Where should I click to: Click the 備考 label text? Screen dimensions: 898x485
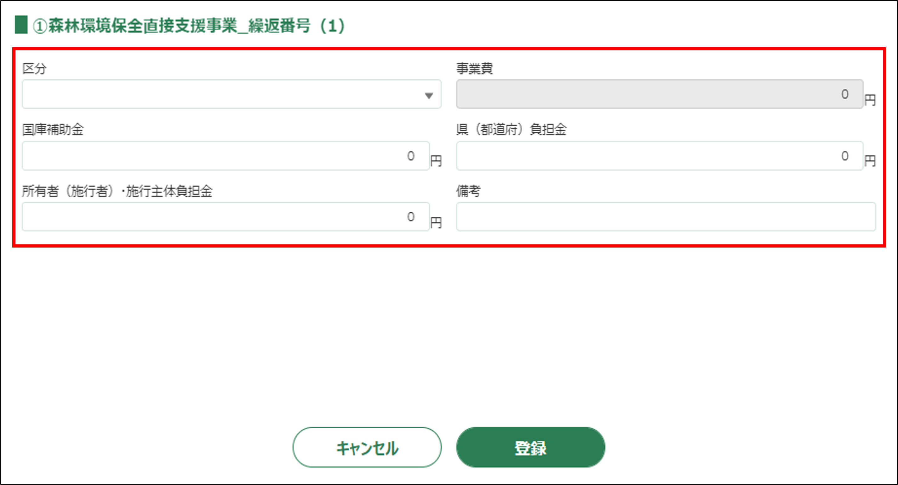[x=468, y=191]
